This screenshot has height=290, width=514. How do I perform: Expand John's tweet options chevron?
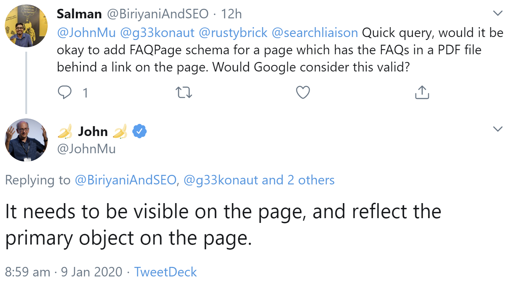498,129
